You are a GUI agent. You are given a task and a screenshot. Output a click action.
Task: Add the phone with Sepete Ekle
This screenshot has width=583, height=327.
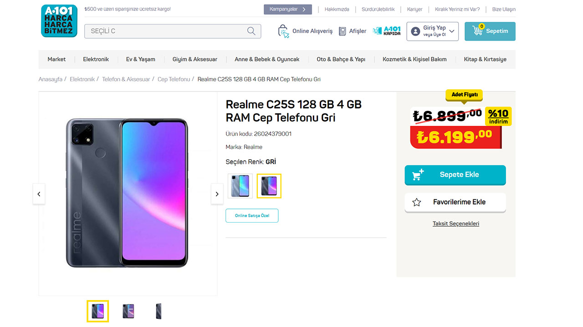pos(455,175)
